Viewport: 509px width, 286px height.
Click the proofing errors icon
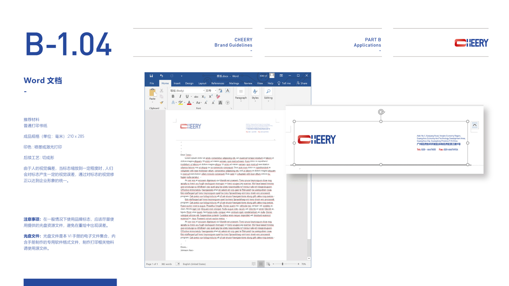(x=177, y=264)
